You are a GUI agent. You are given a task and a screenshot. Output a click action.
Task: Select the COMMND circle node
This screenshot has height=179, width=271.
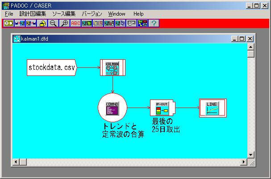113,108
